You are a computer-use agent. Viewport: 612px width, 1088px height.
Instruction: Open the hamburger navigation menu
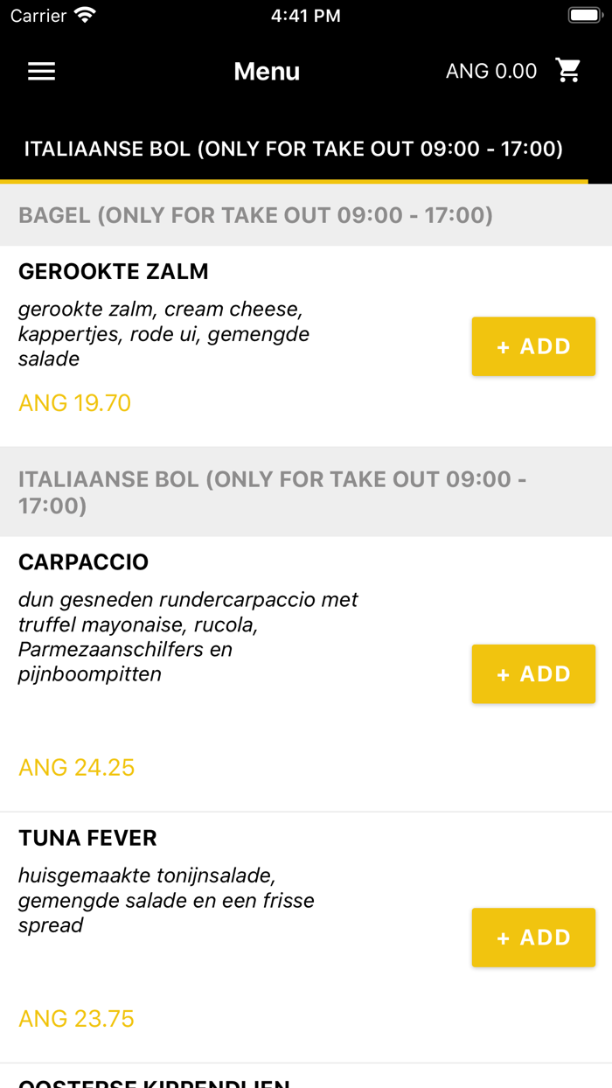[41, 72]
